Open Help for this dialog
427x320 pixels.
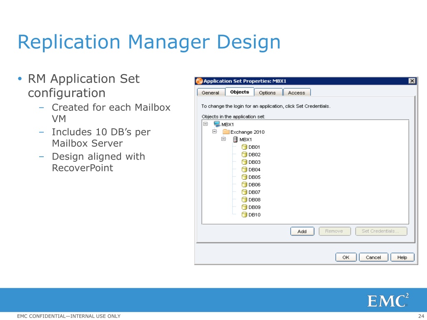pyautogui.click(x=402, y=257)
